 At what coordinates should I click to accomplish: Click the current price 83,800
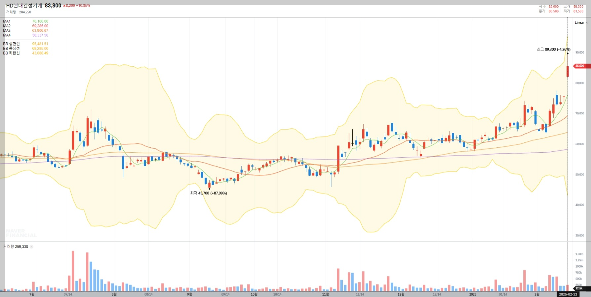pos(53,6)
